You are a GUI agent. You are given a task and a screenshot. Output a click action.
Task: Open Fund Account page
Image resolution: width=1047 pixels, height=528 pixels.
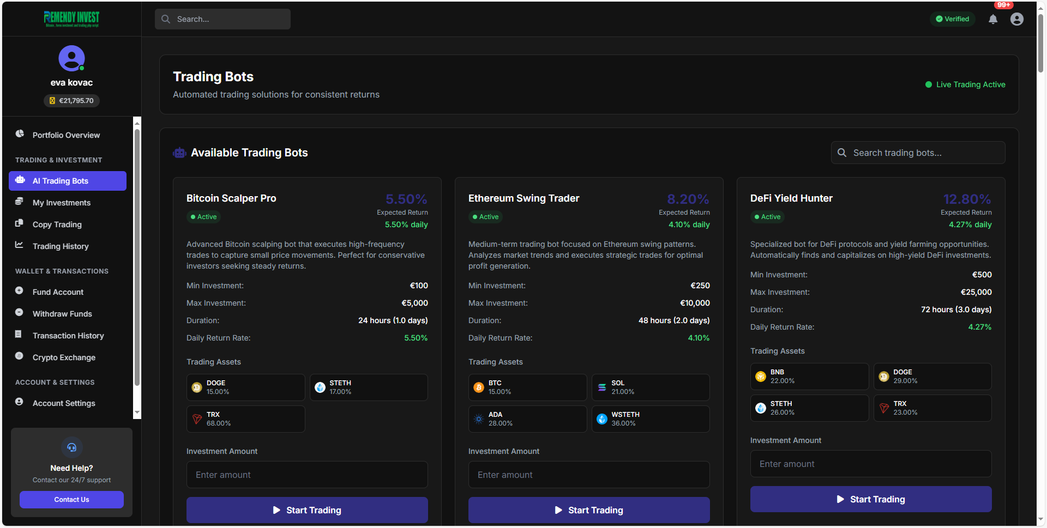coord(68,292)
